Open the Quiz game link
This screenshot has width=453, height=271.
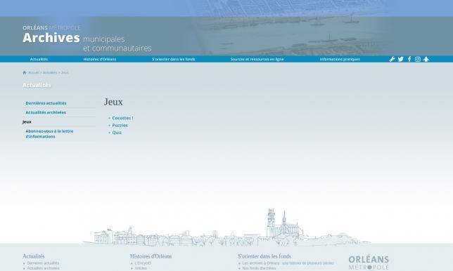[117, 133]
